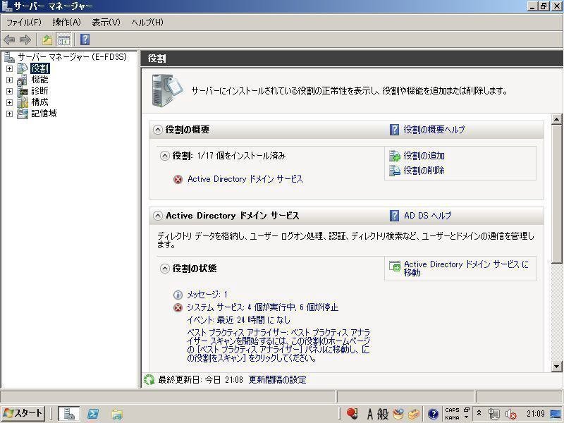The width and height of the screenshot is (564, 423).
Task: Open the 表示(V) menu
Action: (x=106, y=23)
